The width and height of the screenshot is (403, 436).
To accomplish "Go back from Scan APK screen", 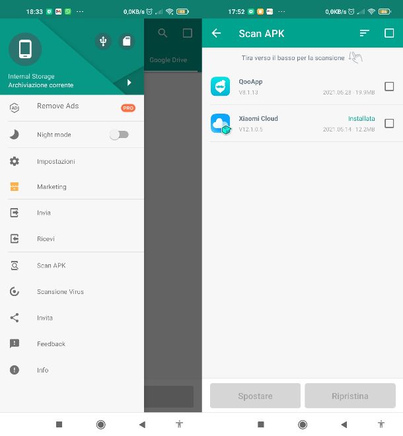I will click(217, 34).
